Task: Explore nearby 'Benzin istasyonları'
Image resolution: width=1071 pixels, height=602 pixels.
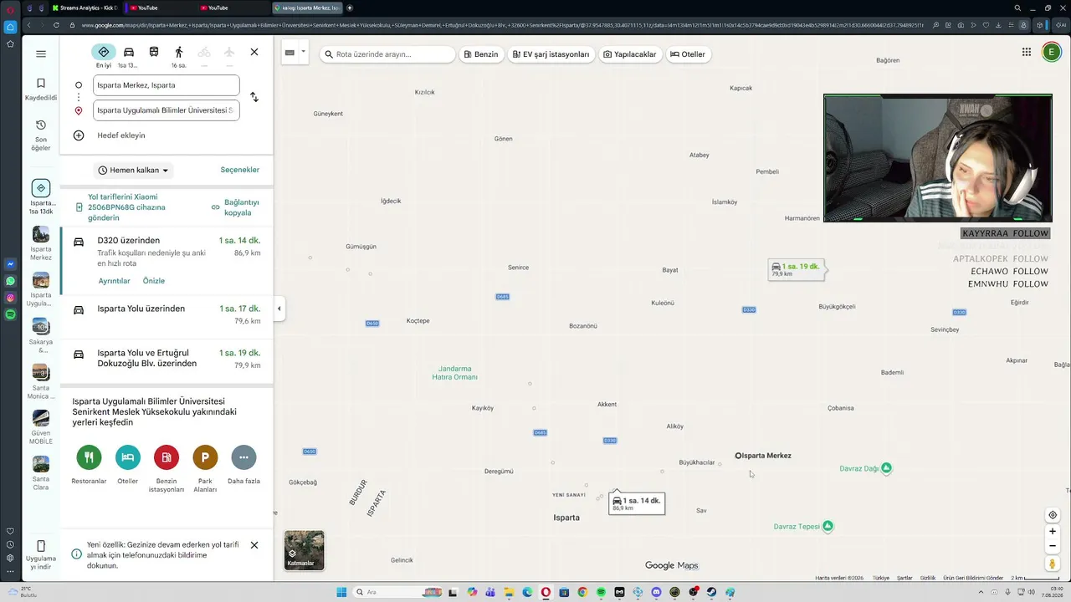Action: point(167,468)
